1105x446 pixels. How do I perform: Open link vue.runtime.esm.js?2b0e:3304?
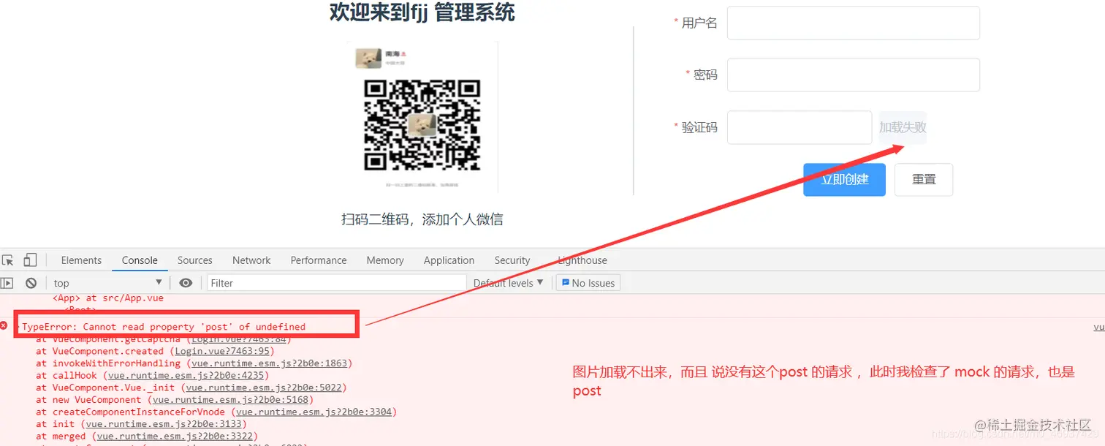click(314, 412)
